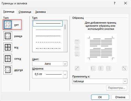This screenshot has height=101, width=131.
Task: Click the 'сетка' label text
Action: point(18,59)
